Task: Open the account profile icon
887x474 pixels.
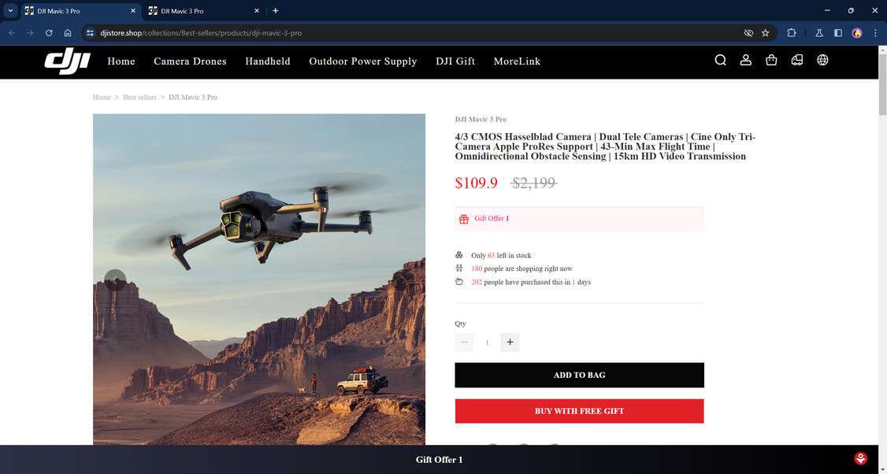Action: (745, 60)
